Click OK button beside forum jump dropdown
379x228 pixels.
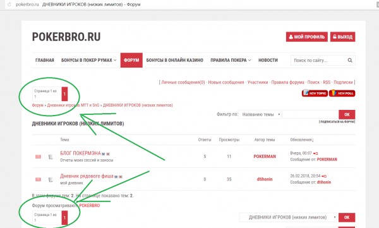tap(347, 217)
